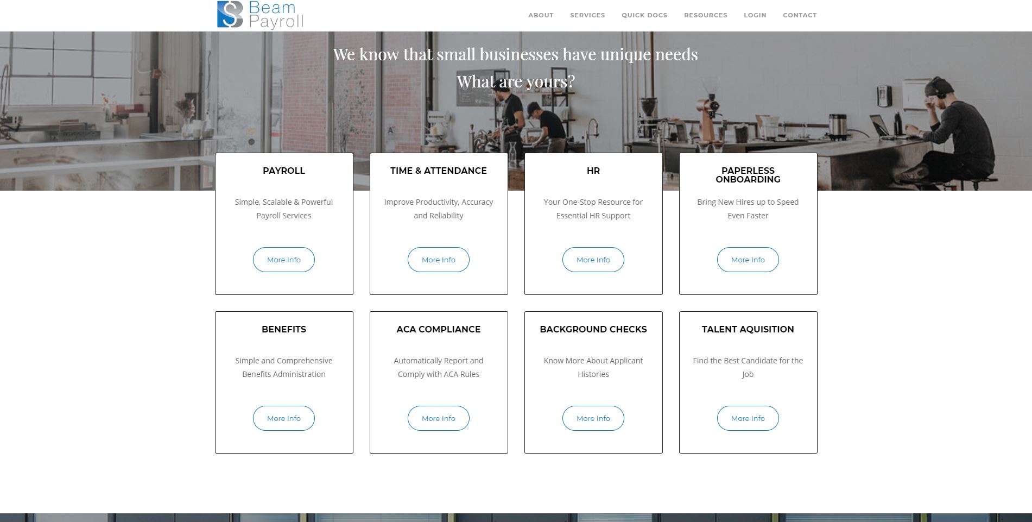1032x522 pixels.
Task: Open the Contact menu item
Action: click(x=800, y=15)
